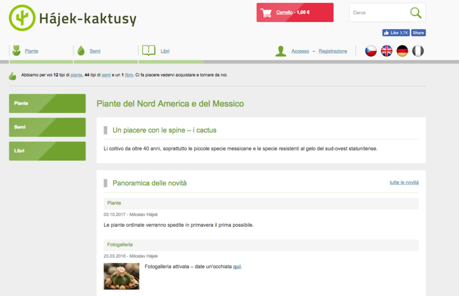459x296 pixels.
Task: Open the 'tutte le novità' link
Action: click(404, 182)
